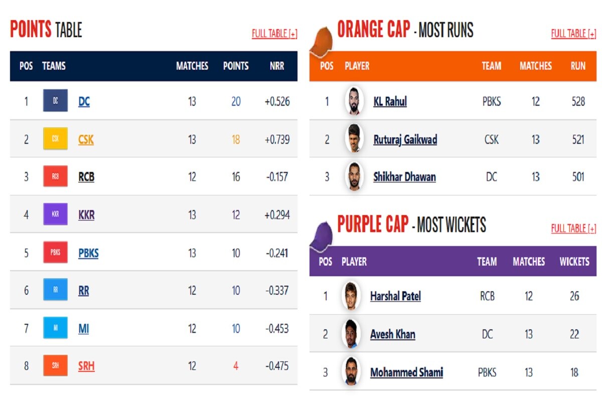Click the MI team name link

84,328
